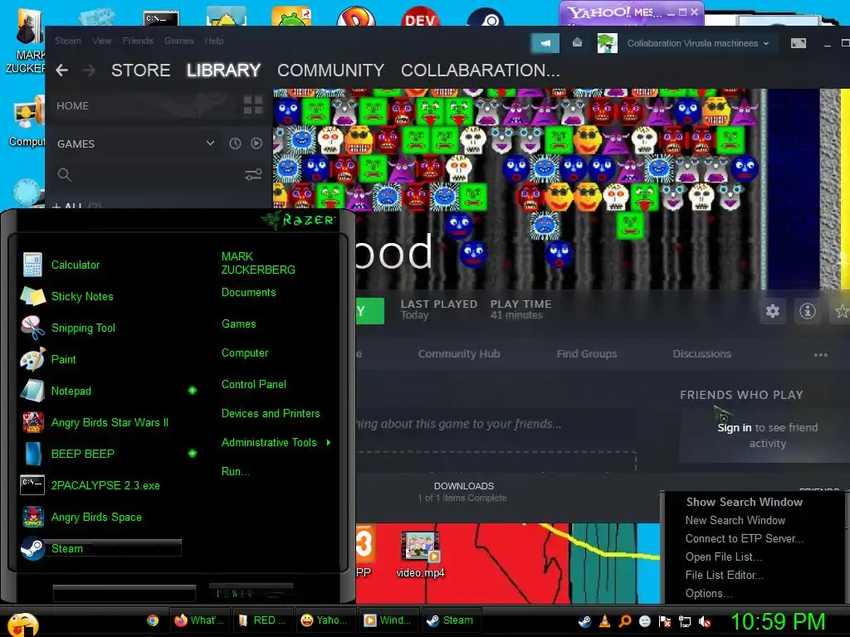Click the Steam back navigation arrow
Image resolution: width=850 pixels, height=637 pixels.
pos(61,71)
